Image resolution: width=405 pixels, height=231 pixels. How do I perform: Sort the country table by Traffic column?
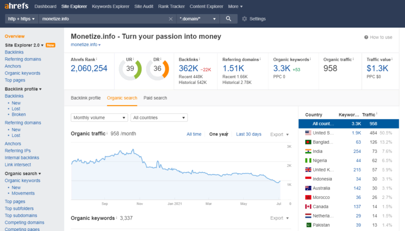(x=368, y=114)
